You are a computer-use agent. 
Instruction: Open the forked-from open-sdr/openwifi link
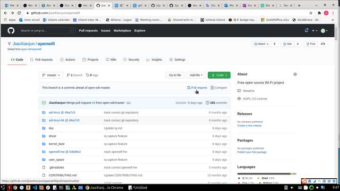[x=31, y=49]
